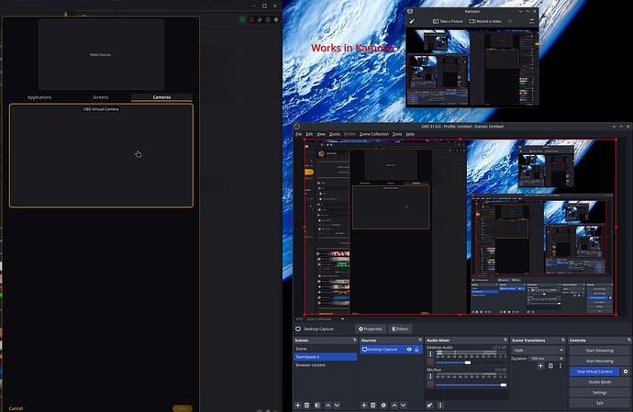
Task: Open the Fade transition dropdown
Action: click(x=538, y=351)
